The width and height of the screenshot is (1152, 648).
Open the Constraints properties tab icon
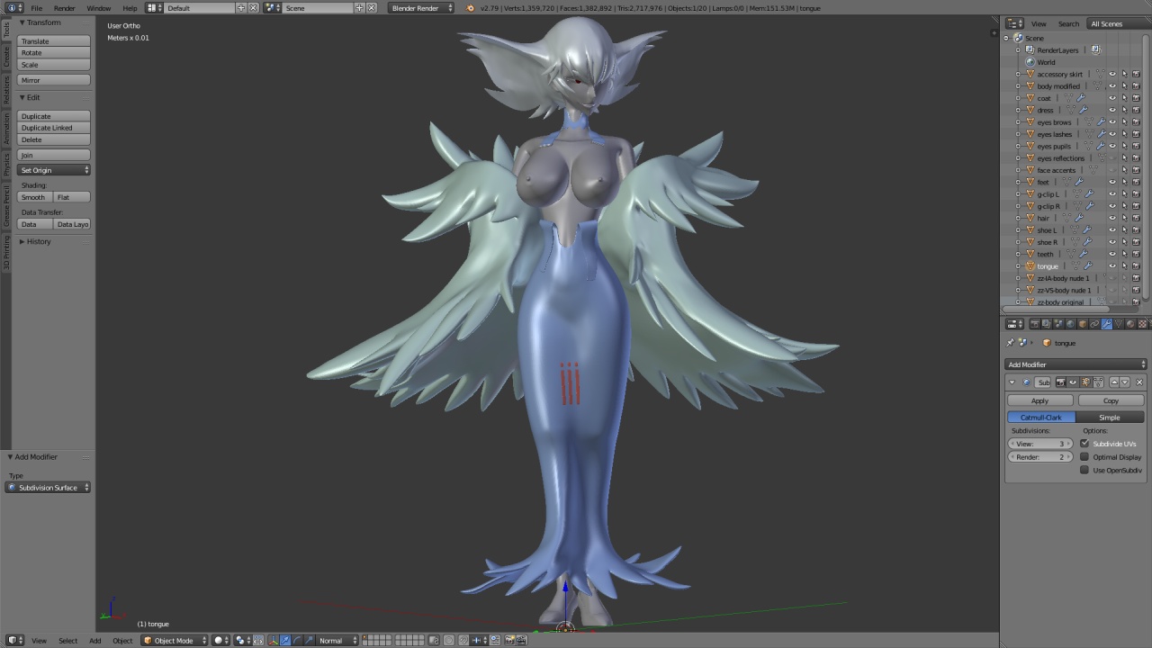click(1094, 324)
